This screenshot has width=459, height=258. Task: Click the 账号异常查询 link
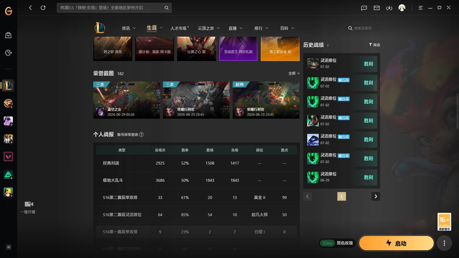click(x=128, y=134)
